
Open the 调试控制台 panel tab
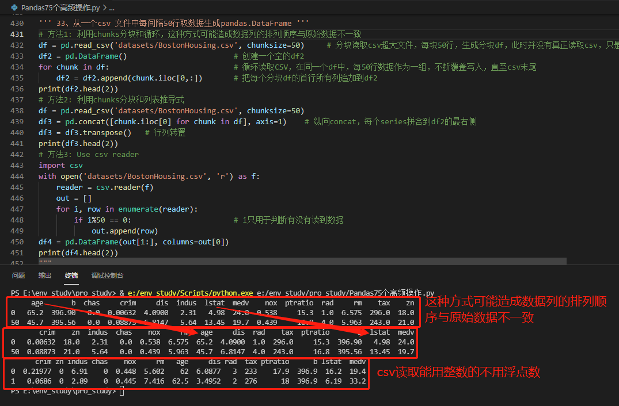[107, 275]
